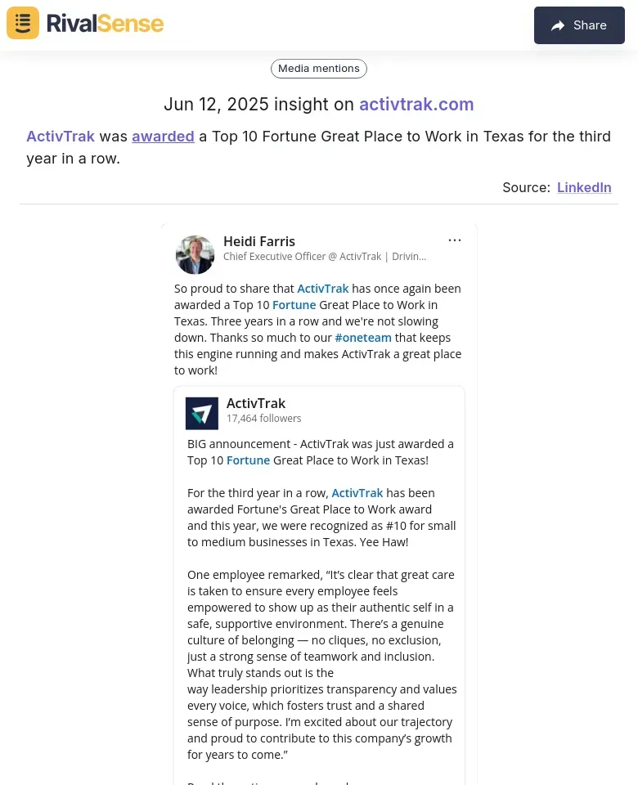Open the RivalSense wordmark home link
This screenshot has height=785, width=638.
click(106, 24)
